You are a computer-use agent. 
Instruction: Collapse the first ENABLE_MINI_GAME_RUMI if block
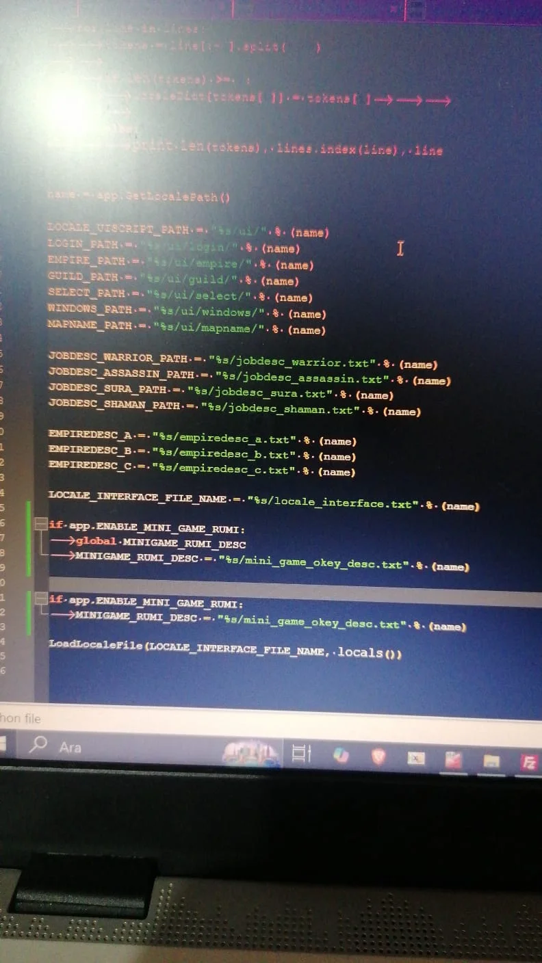40,525
